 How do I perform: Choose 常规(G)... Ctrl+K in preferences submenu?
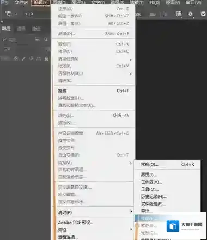point(167,164)
